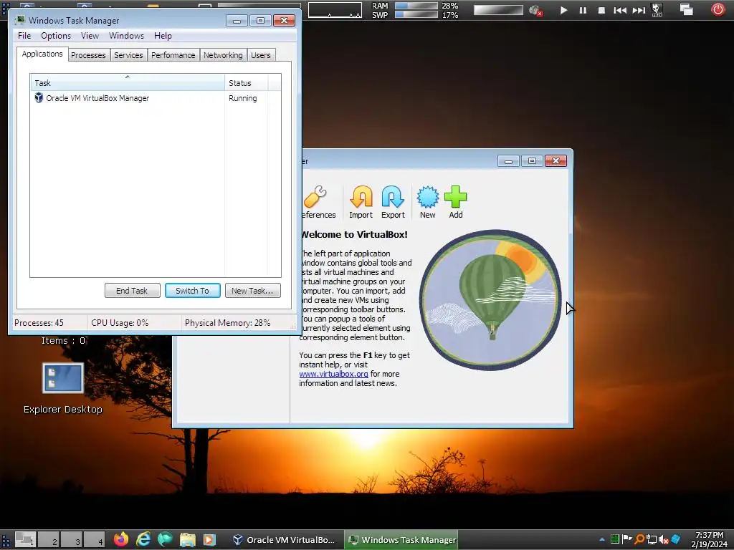
Task: Sort by the Task column header
Action: click(x=128, y=83)
